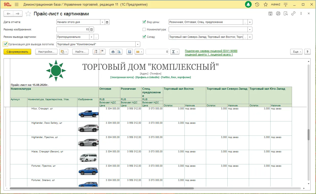Click Подключен сервер лицензий link
Viewport: 316px width, 194px height.
click(x=211, y=51)
